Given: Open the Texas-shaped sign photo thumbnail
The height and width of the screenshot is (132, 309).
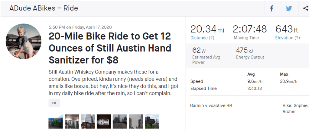Looking at the screenshot, I should pyautogui.click(x=152, y=121).
